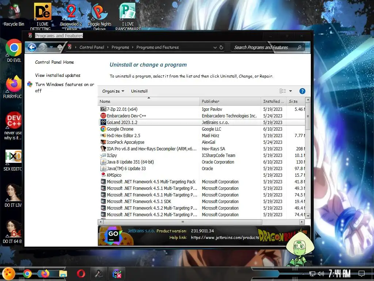Open the 'I LOVE RANSOMWARE' Publisher icon
Image resolution: width=374 pixels, height=281 pixels.
tap(128, 16)
